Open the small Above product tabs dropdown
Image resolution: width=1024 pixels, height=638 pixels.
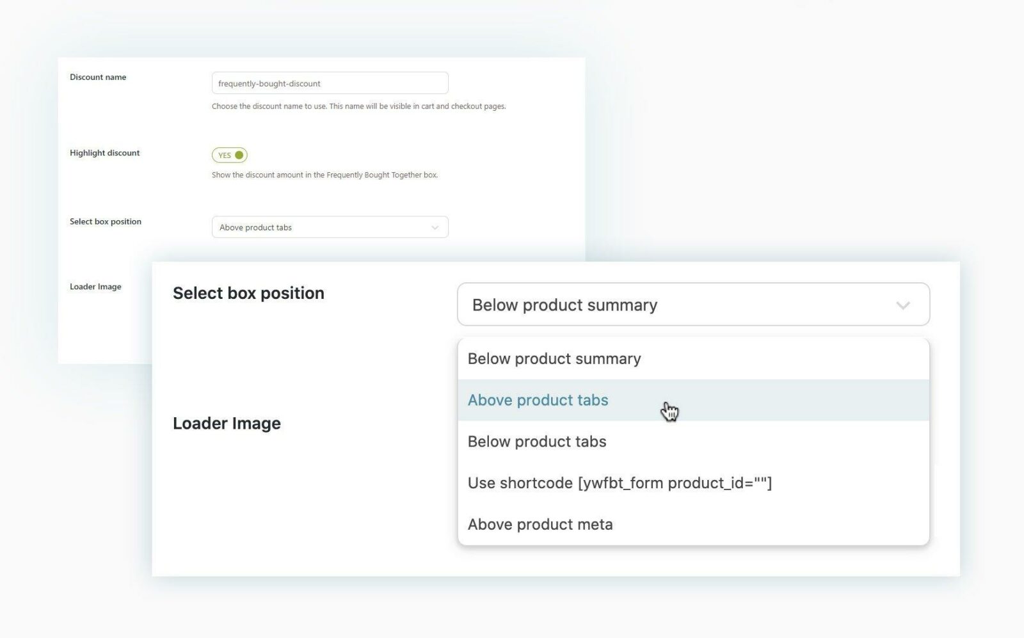coord(330,227)
